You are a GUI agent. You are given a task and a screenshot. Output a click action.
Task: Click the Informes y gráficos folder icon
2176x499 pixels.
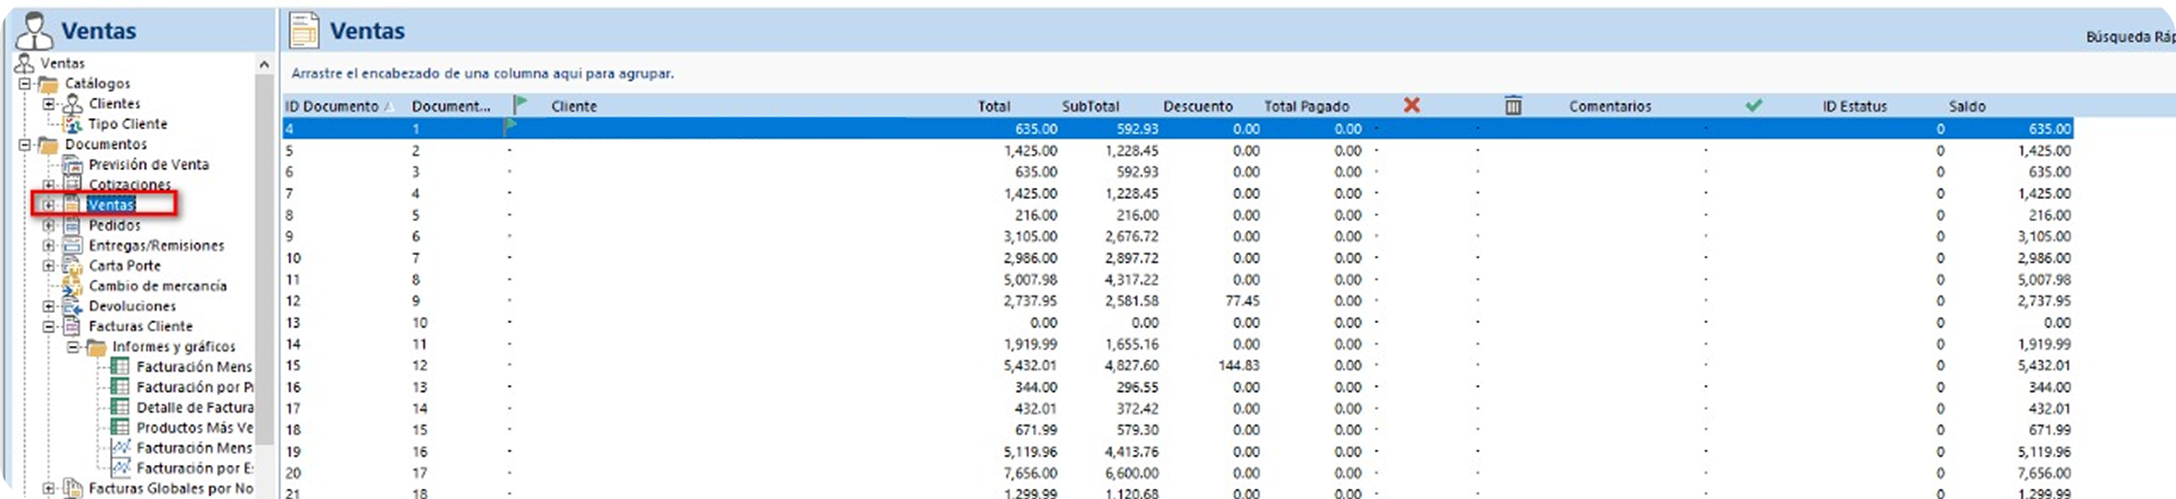pyautogui.click(x=96, y=347)
